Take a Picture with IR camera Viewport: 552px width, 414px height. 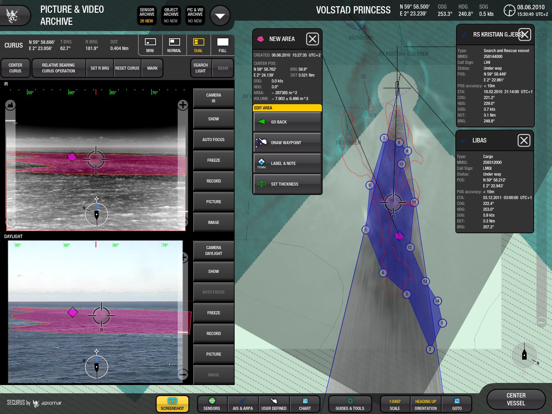(214, 202)
